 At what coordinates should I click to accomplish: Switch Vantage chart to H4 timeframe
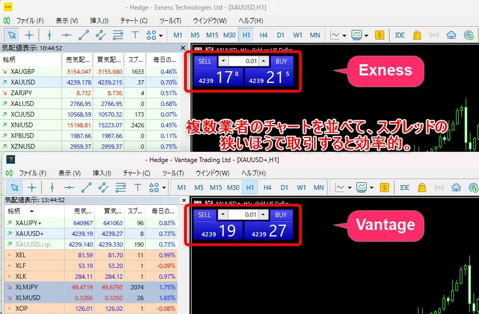(267, 187)
